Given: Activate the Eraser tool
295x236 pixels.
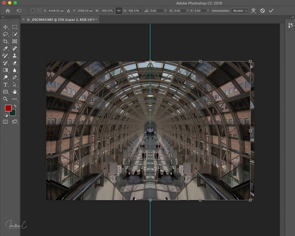Looking at the screenshot, I should [15, 63].
